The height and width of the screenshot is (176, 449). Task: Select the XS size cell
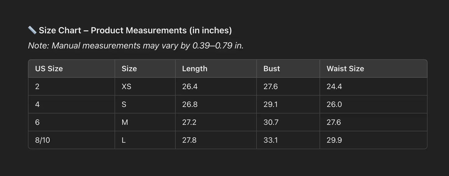[x=126, y=86]
